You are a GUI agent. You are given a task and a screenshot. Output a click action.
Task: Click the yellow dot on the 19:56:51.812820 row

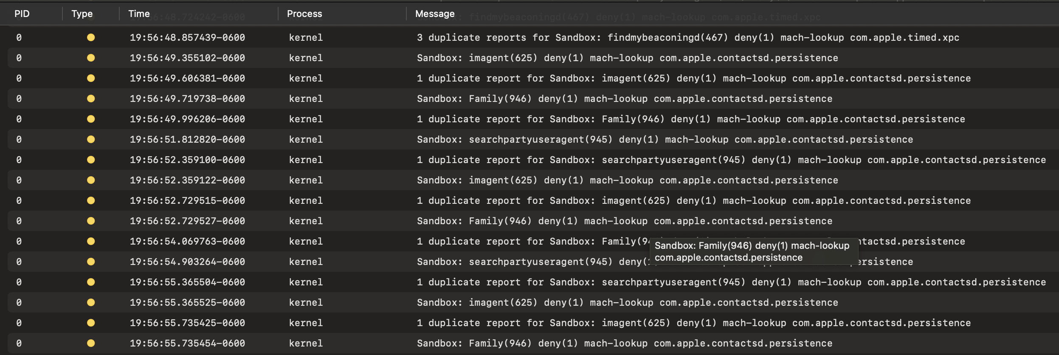[91, 139]
